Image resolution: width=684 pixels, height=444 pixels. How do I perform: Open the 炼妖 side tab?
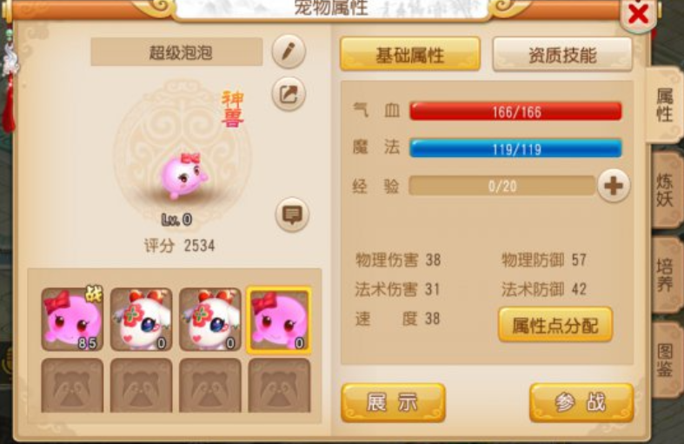[666, 190]
